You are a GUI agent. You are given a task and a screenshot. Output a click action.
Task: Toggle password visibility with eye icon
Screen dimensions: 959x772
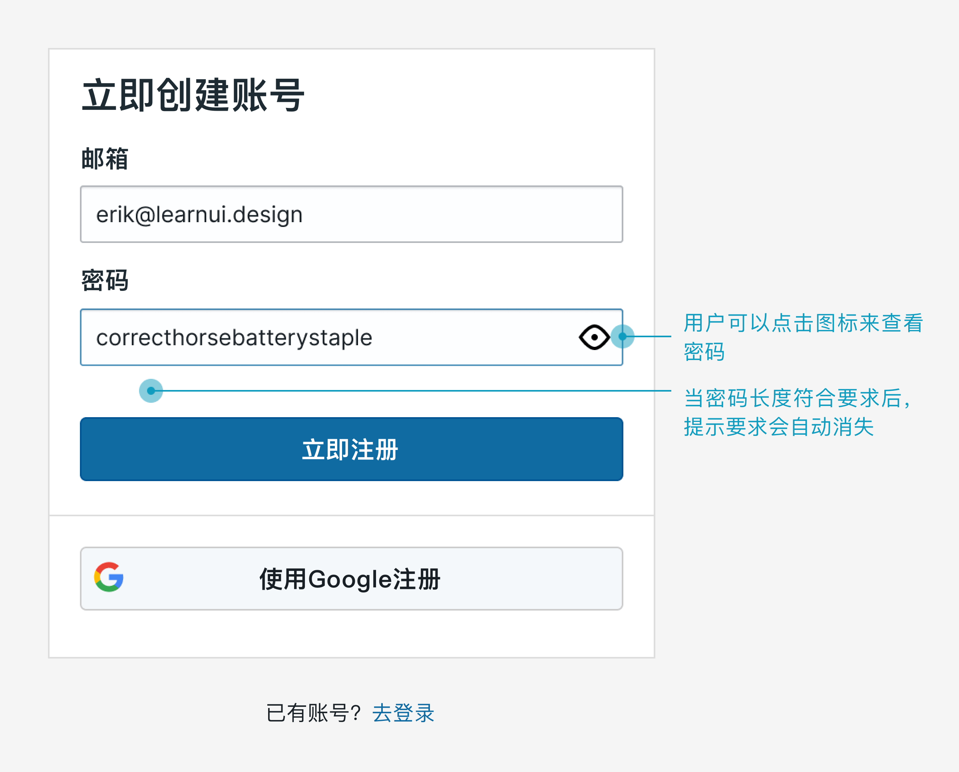[x=594, y=337]
